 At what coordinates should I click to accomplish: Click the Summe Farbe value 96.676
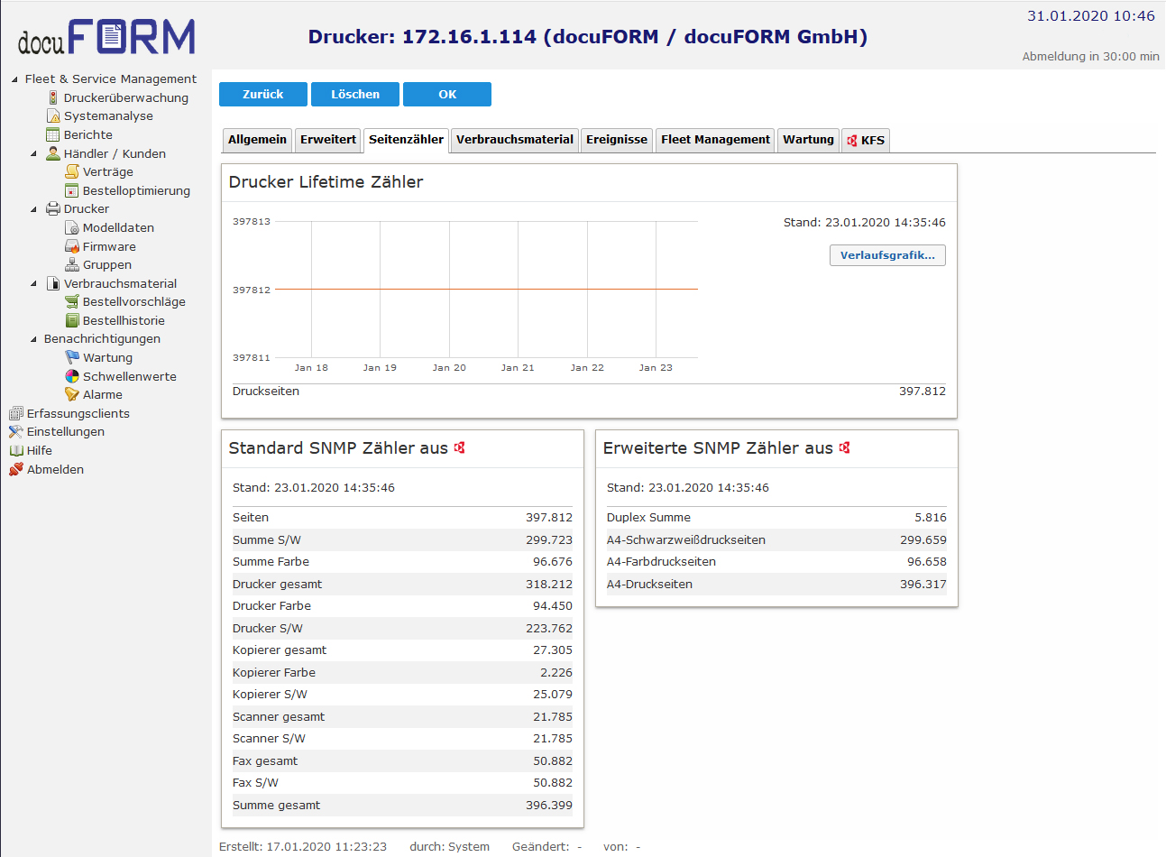pos(553,561)
